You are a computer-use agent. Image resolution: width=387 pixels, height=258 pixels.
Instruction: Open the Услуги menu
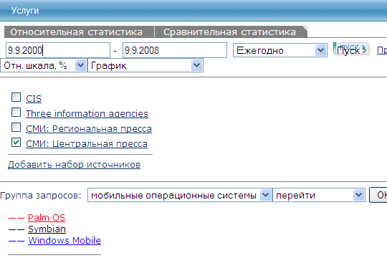tap(25, 11)
